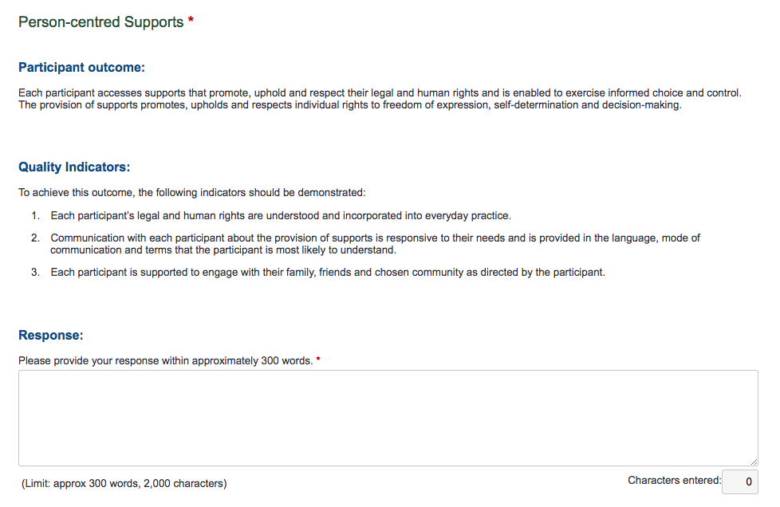
Task: Click the 'Please provide your response' label
Action: click(x=166, y=361)
